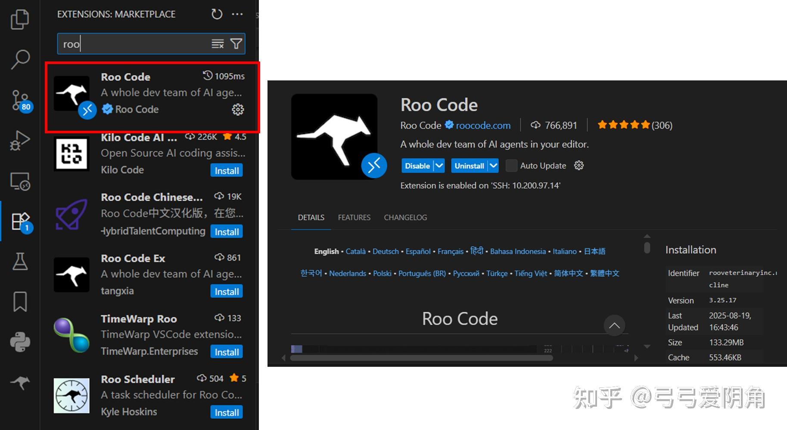Image resolution: width=787 pixels, height=430 pixels.
Task: Expand the Uninstall button dropdown arrow
Action: (493, 166)
